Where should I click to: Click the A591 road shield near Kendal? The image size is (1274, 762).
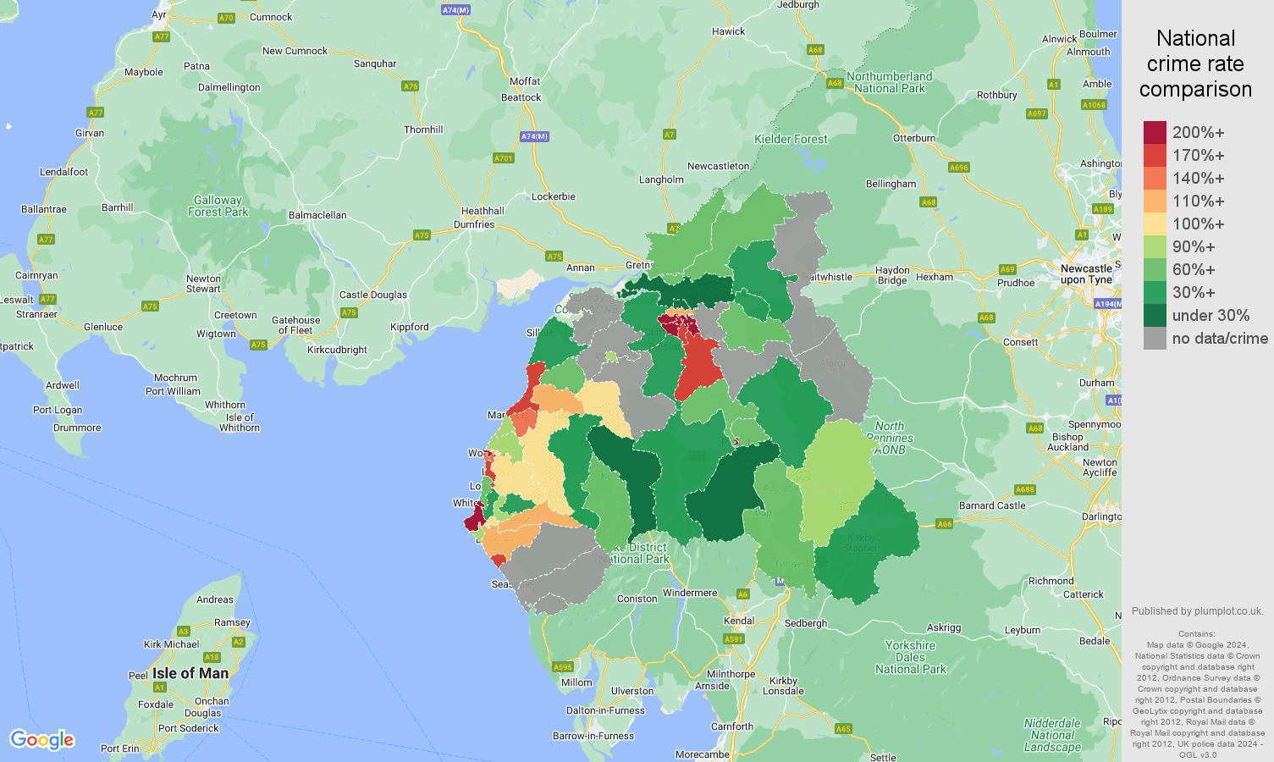tap(733, 638)
